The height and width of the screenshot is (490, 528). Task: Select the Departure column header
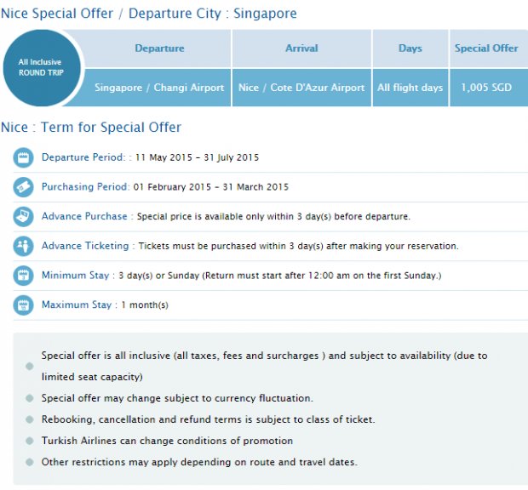pyautogui.click(x=159, y=48)
